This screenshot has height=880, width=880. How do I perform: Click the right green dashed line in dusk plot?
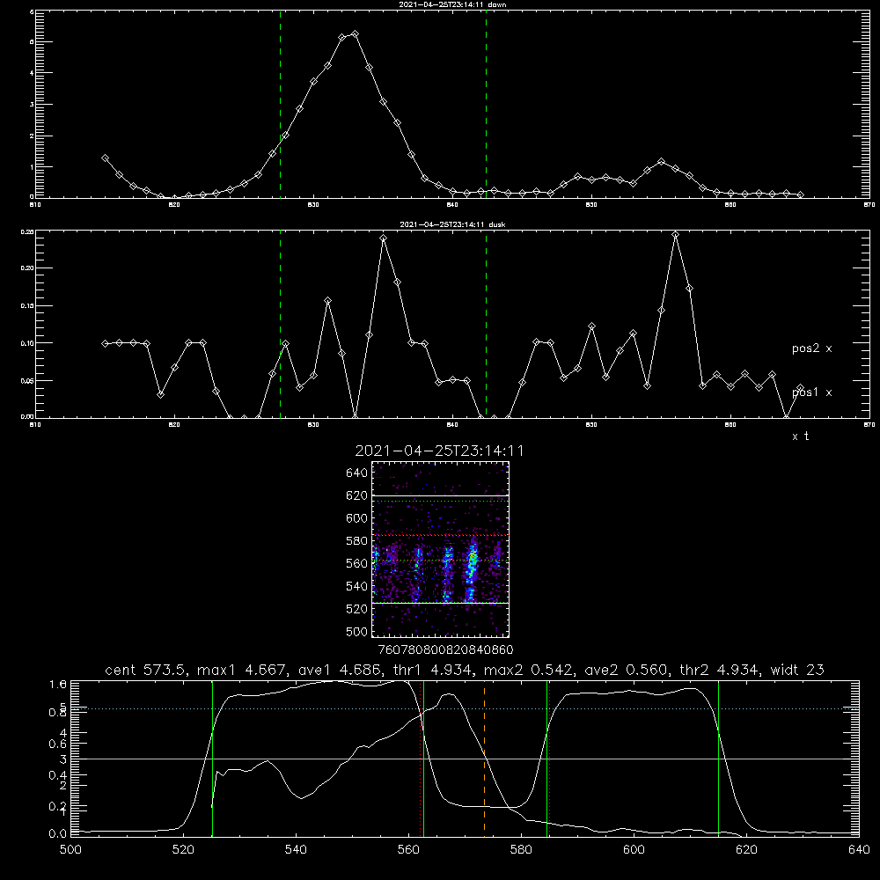click(x=486, y=324)
